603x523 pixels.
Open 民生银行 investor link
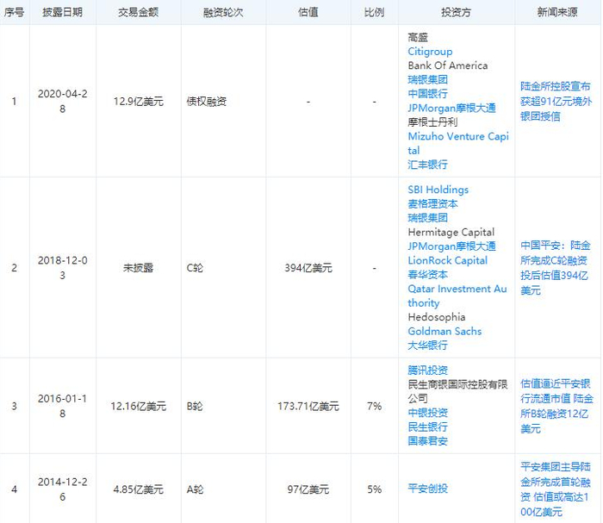[427, 426]
